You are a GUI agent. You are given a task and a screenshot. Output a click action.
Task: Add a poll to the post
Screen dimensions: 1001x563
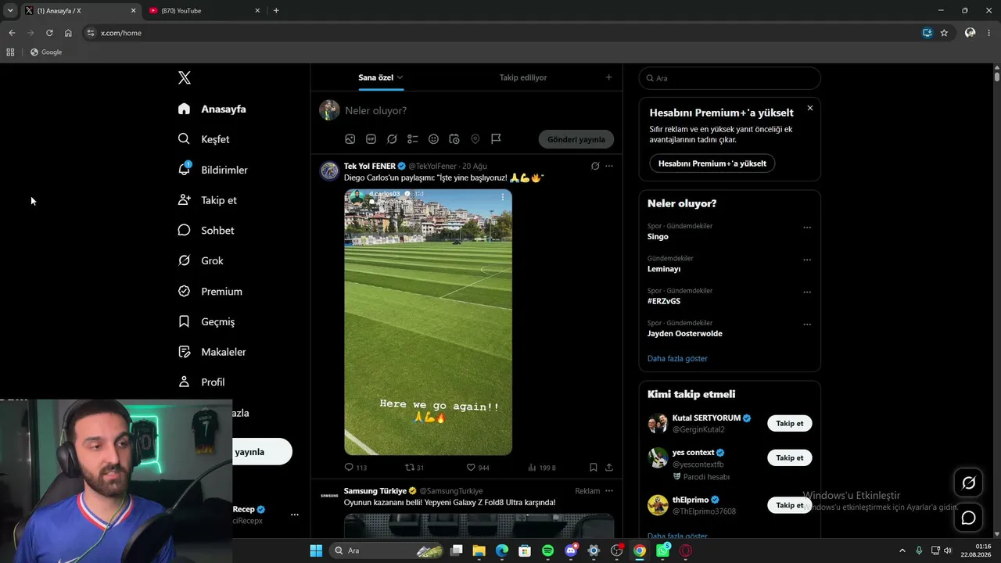pyautogui.click(x=413, y=139)
